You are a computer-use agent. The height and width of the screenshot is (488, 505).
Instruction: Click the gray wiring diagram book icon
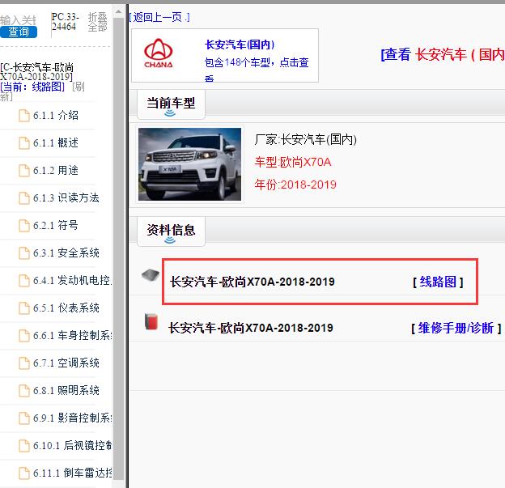coord(150,276)
